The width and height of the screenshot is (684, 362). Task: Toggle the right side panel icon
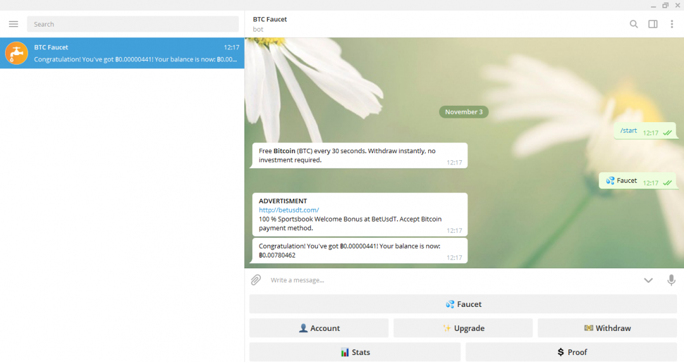point(652,24)
